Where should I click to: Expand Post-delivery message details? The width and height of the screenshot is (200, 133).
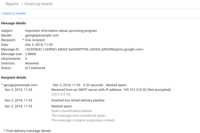(x=4, y=131)
